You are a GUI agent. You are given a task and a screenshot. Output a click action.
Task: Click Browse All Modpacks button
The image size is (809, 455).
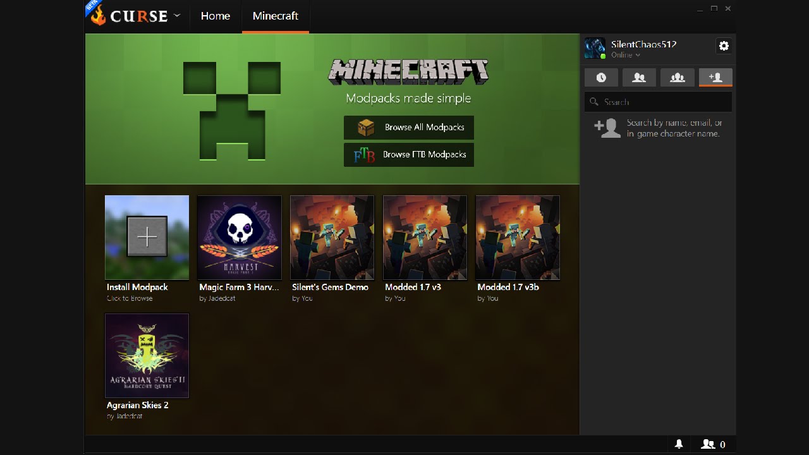pyautogui.click(x=409, y=127)
